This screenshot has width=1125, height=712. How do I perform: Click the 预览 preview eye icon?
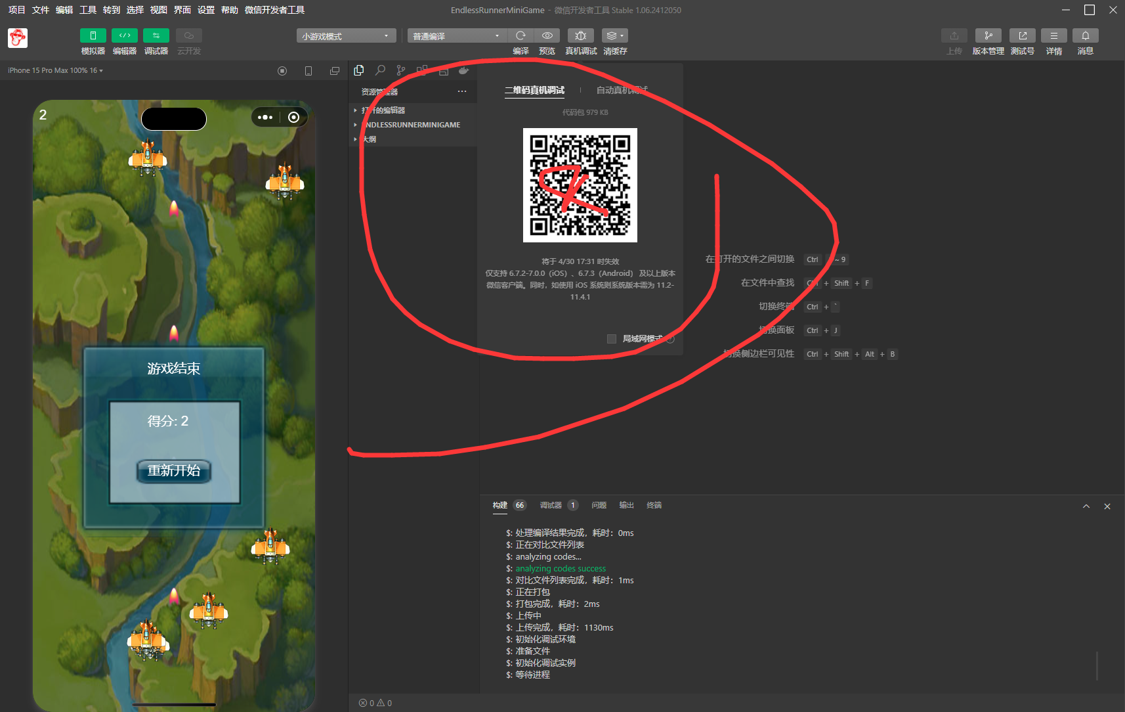[547, 35]
